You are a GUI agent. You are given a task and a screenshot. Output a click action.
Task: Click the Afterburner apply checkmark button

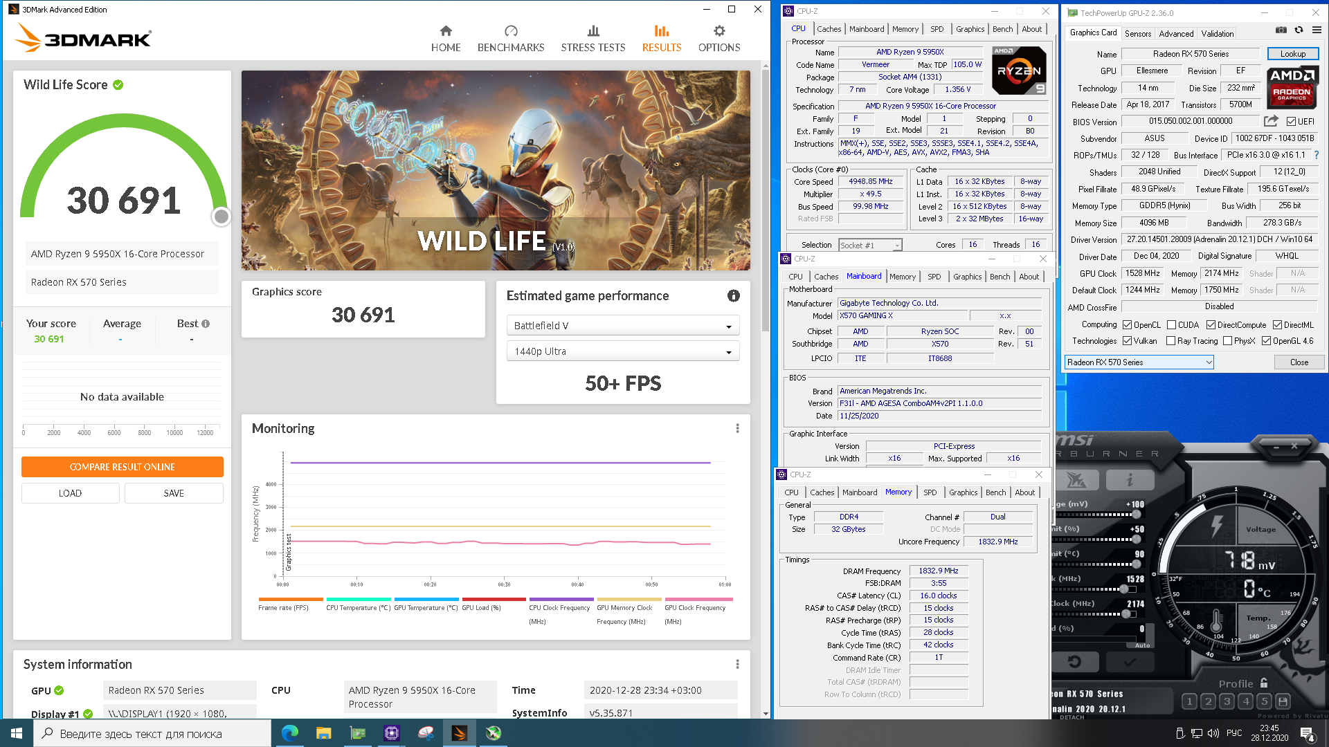[1129, 662]
